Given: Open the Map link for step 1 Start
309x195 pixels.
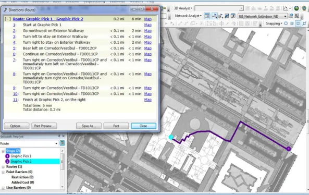Looking at the screenshot, I should [148, 25].
